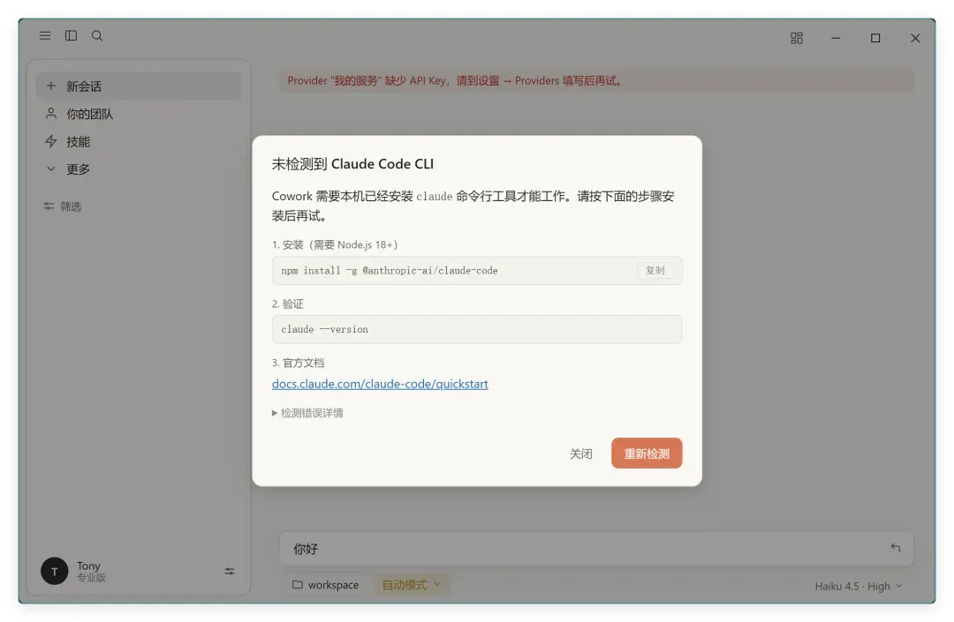Expand 检测错误详情 disclosure triangle
Viewport: 954px width, 622px height.
point(275,413)
